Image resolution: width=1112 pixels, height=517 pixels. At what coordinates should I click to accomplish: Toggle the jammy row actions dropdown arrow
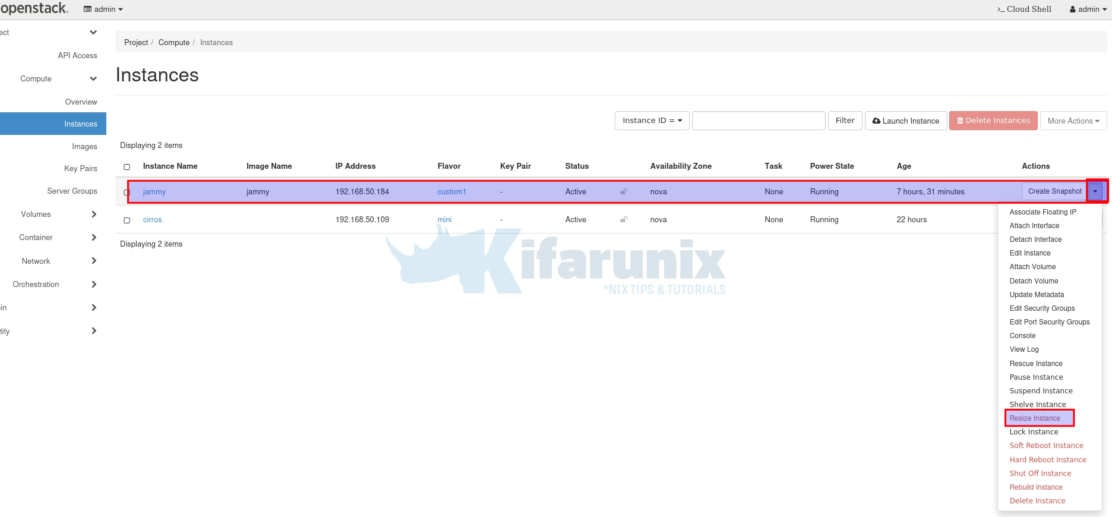click(1095, 191)
